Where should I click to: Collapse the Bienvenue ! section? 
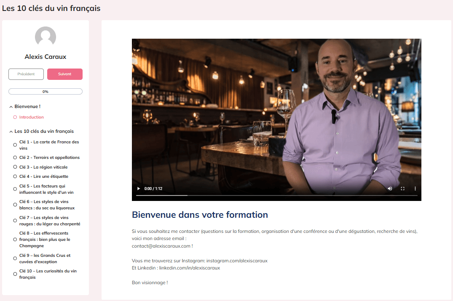[x=11, y=107]
